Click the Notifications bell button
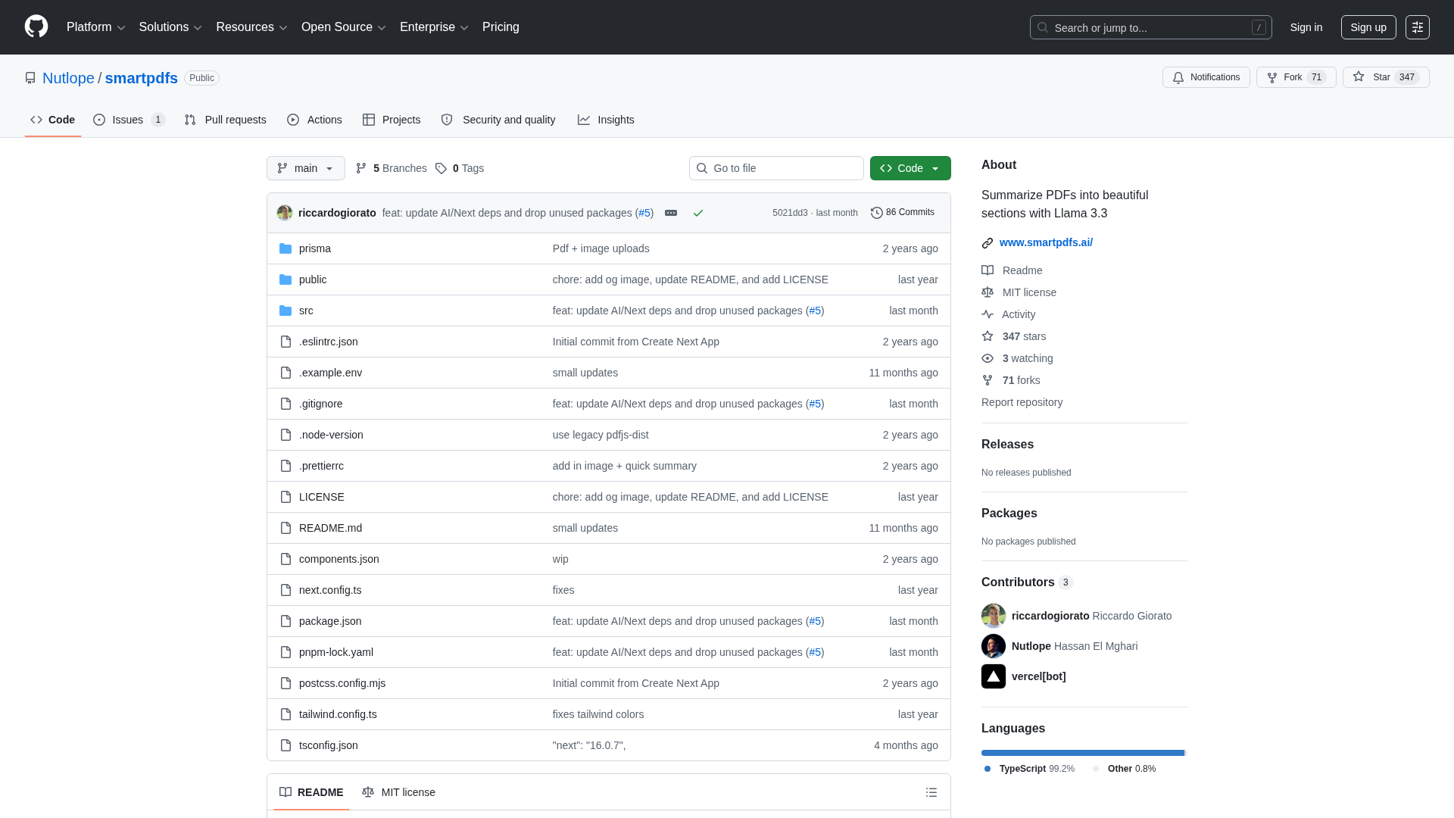 tap(1206, 77)
